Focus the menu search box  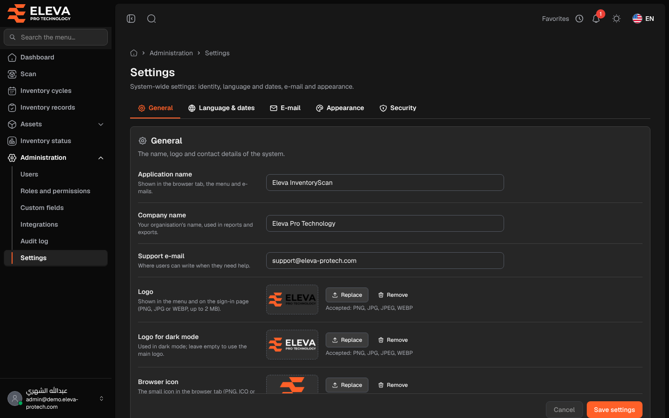(x=56, y=37)
